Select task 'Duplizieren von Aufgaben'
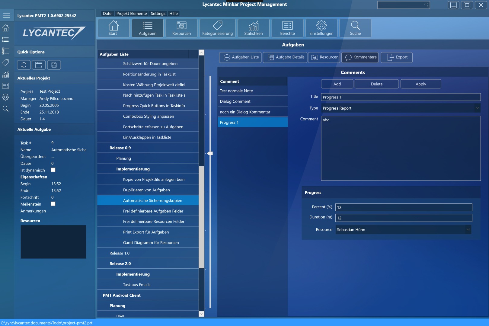This screenshot has width=489, height=326. pos(148,190)
